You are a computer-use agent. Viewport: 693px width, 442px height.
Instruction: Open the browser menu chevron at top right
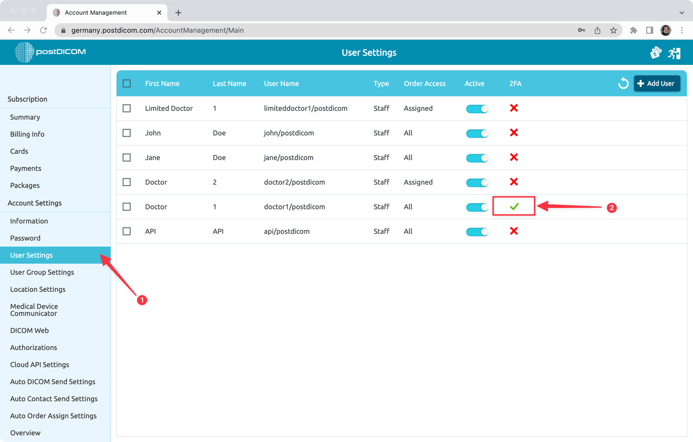click(x=681, y=12)
